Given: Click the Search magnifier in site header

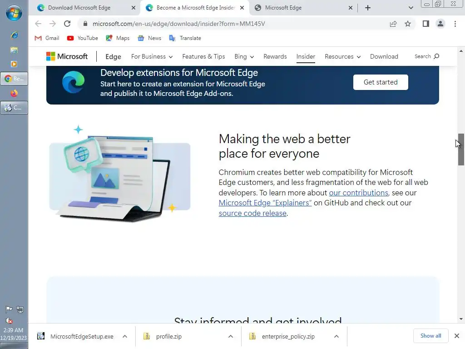Looking at the screenshot, I should 436,56.
